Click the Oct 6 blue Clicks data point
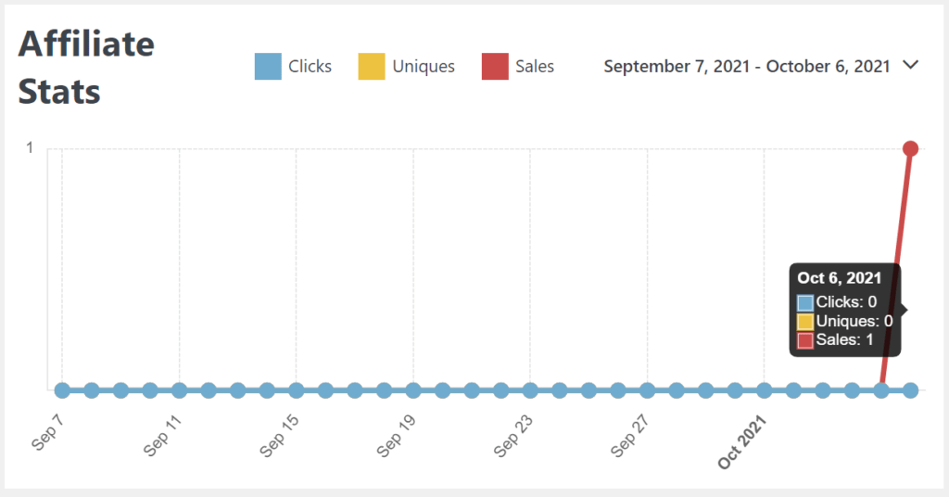 [x=910, y=390]
